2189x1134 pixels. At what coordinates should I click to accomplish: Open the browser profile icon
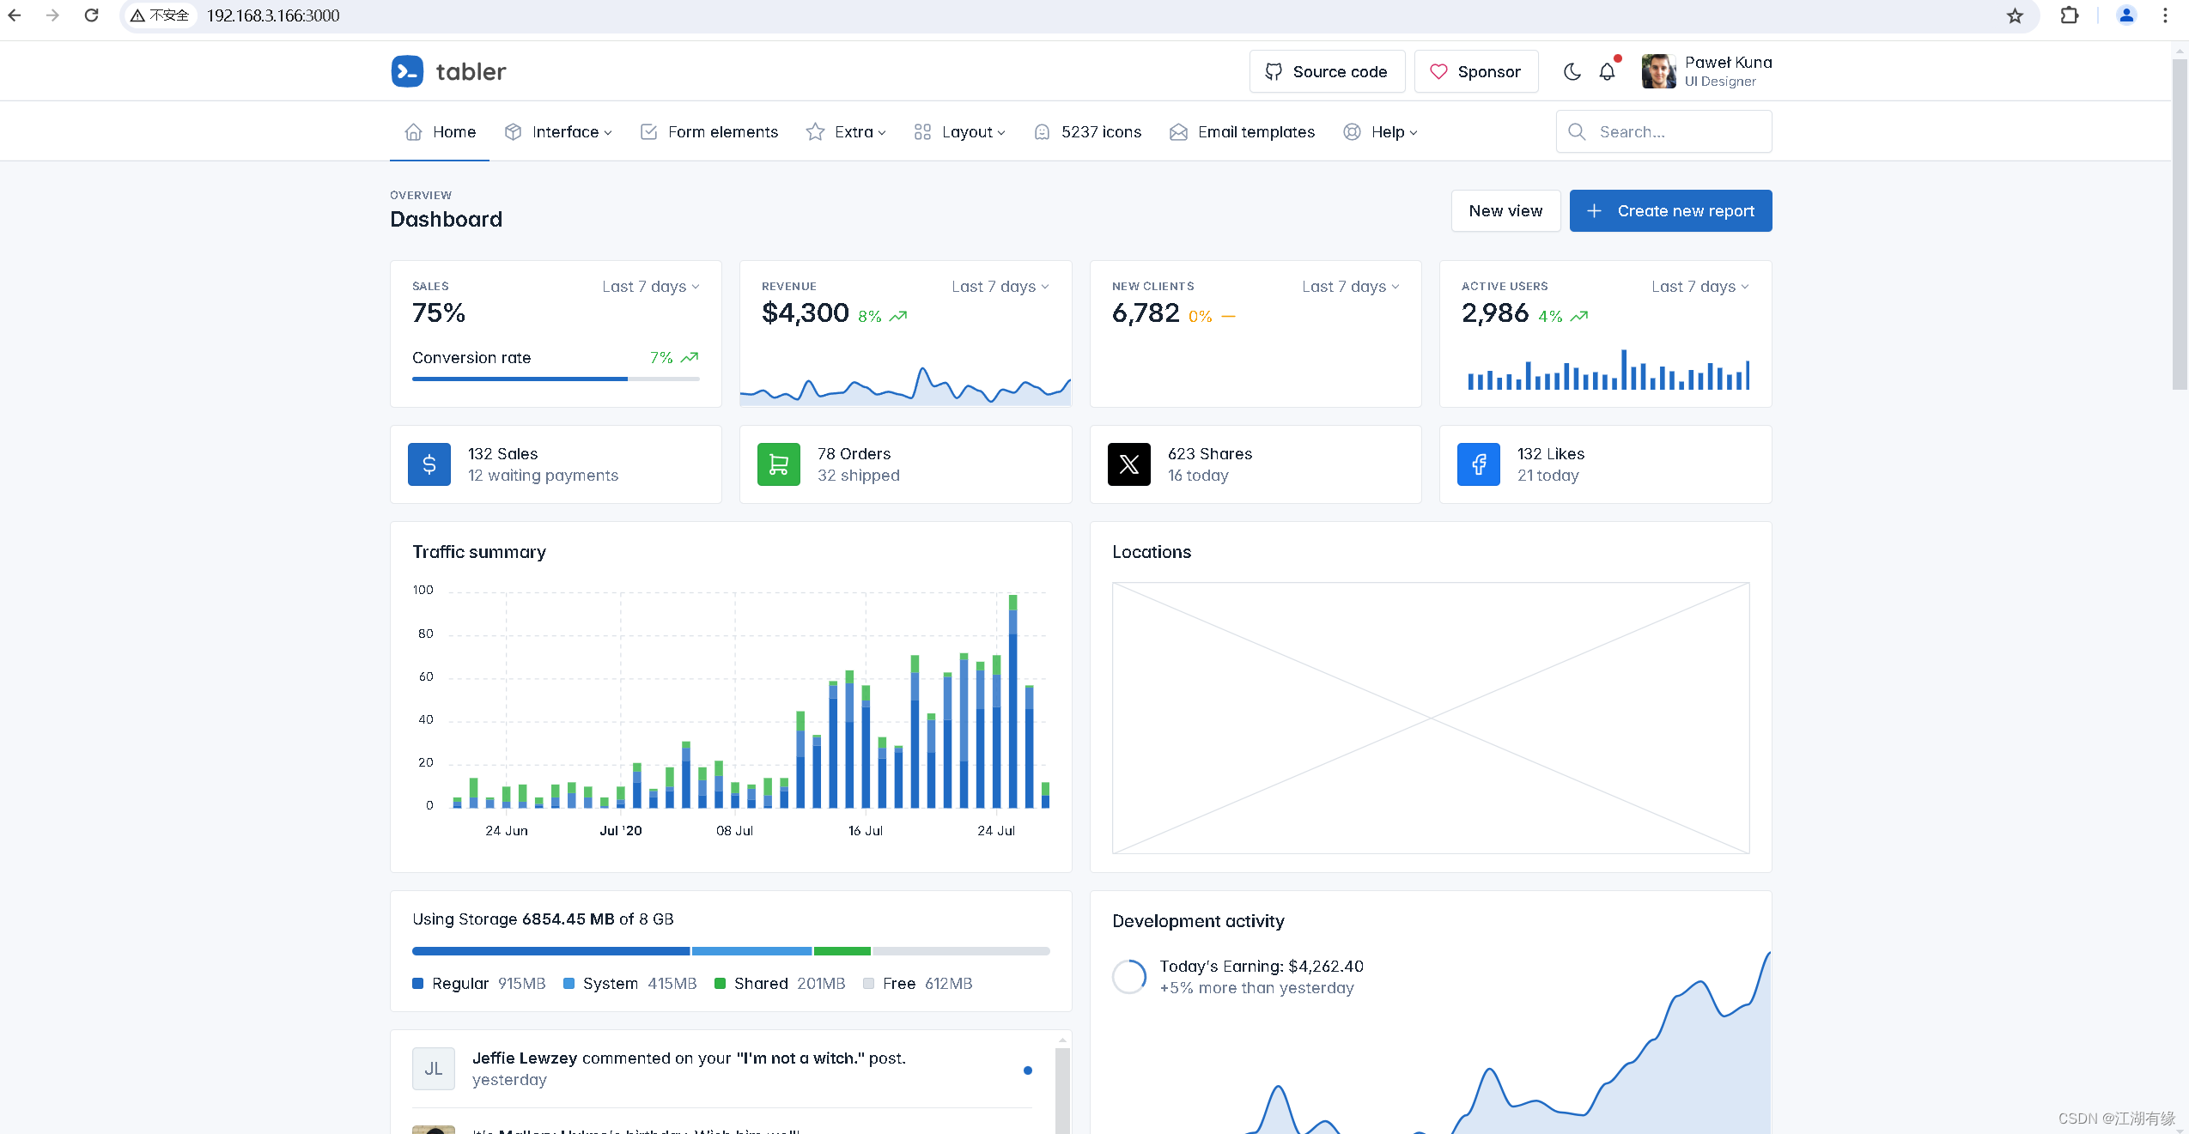2126,15
